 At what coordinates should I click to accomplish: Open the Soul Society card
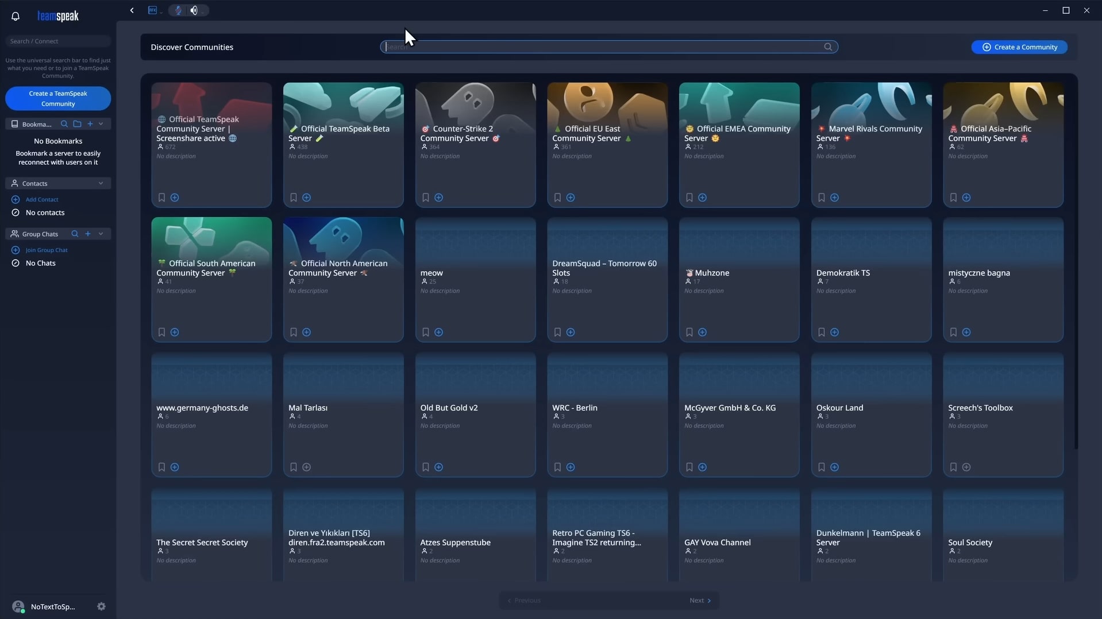[1003, 535]
